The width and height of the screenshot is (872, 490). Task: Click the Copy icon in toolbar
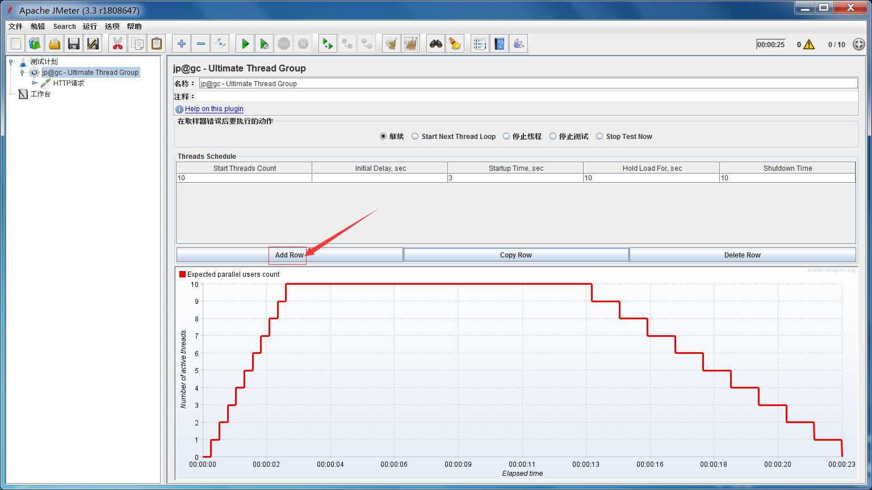[x=137, y=44]
